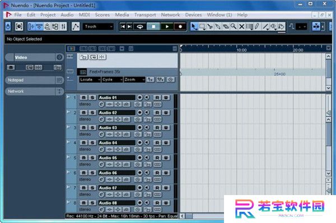Show the Inspector panel
This screenshot has width=336, height=223.
[31, 26]
